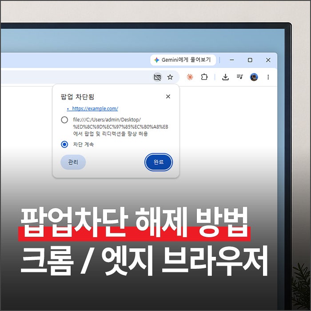Click the 완료 button
The width and height of the screenshot is (311, 311).
point(159,162)
